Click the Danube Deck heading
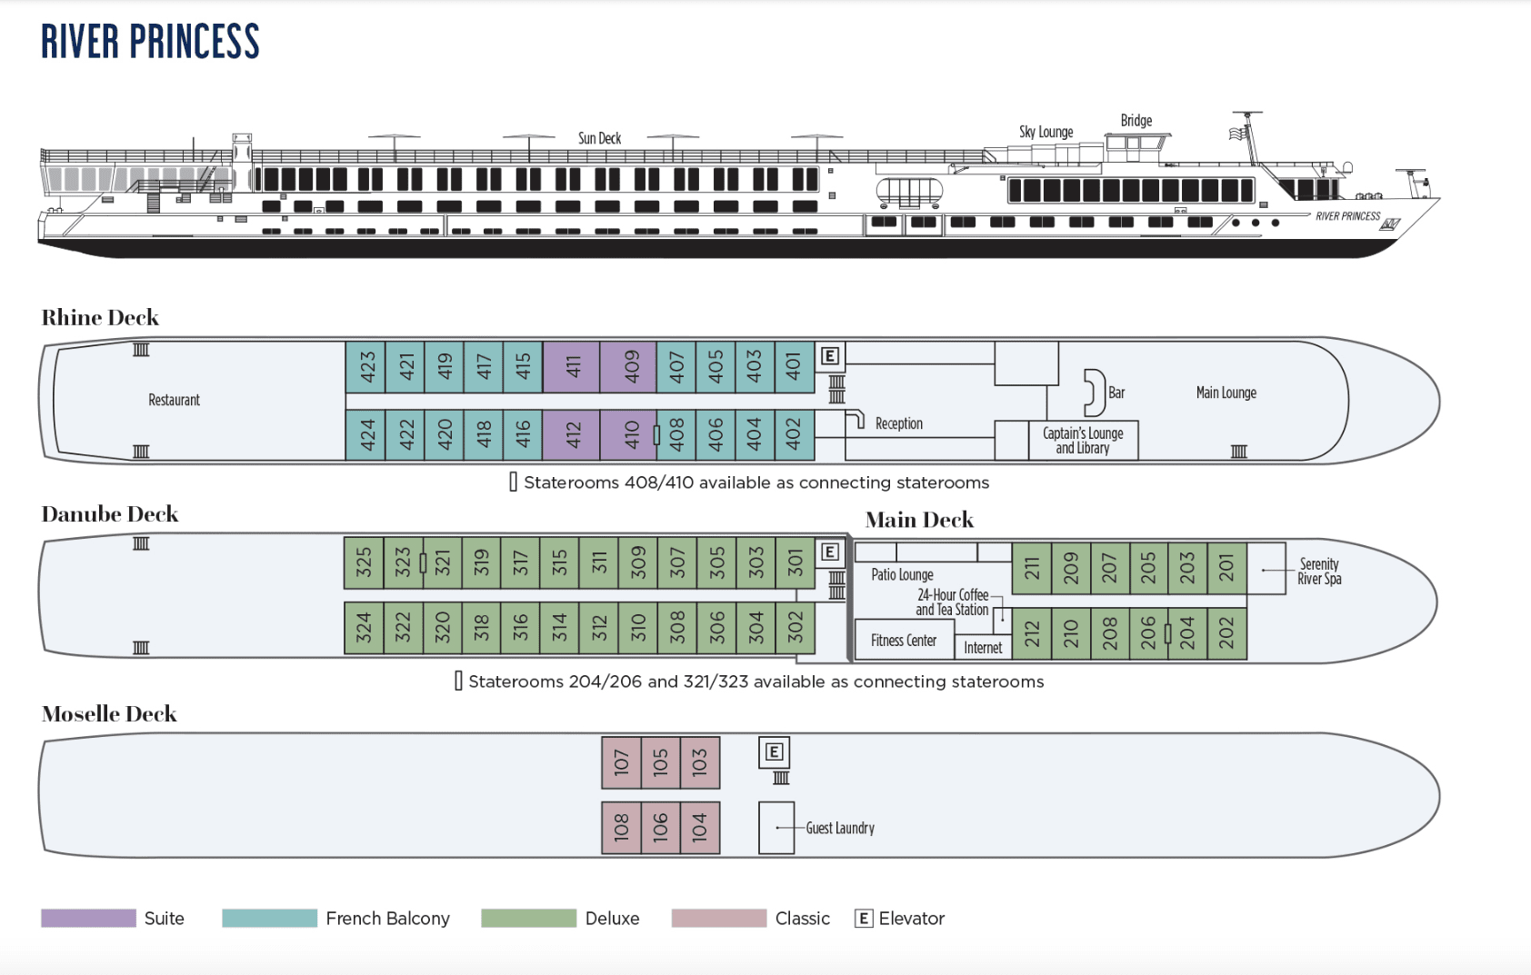The image size is (1531, 975). [x=110, y=513]
